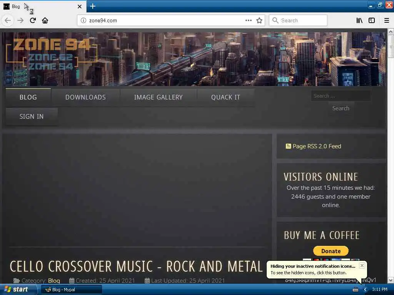The width and height of the screenshot is (394, 295).
Task: Click the page scrollbar down arrow
Action: pos(391,280)
